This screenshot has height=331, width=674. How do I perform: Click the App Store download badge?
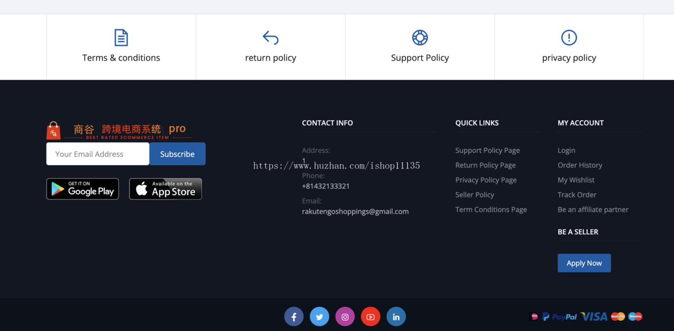coord(165,189)
